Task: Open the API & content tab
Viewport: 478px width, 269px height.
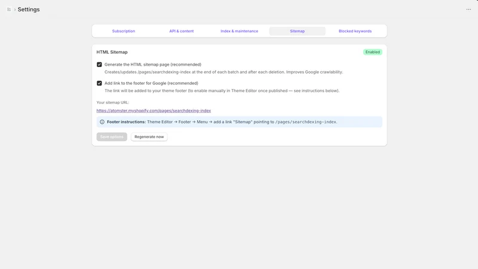Action: coord(182,31)
